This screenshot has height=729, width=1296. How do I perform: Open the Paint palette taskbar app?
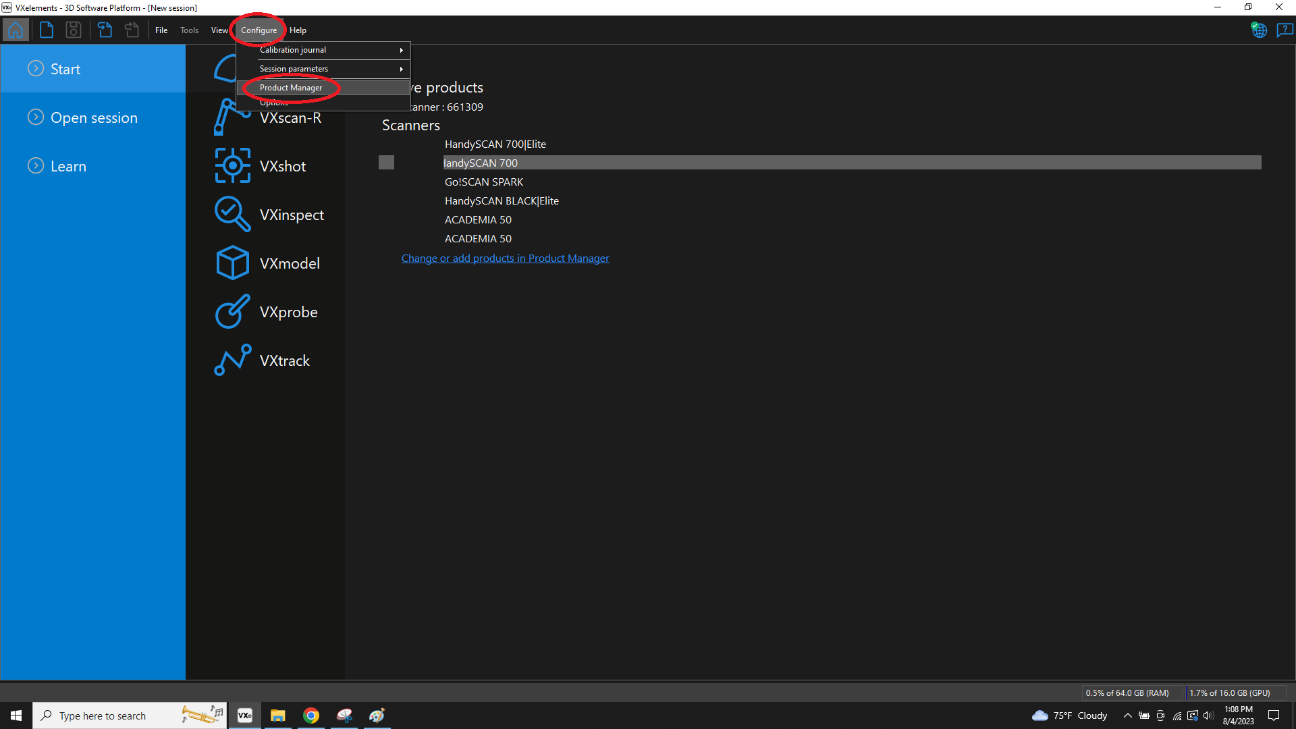tap(377, 715)
